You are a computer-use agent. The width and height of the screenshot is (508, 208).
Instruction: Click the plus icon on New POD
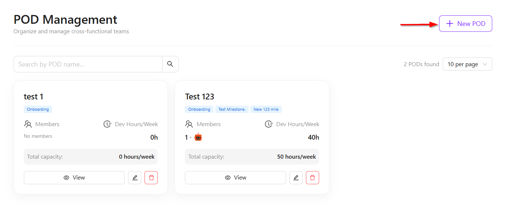(450, 24)
